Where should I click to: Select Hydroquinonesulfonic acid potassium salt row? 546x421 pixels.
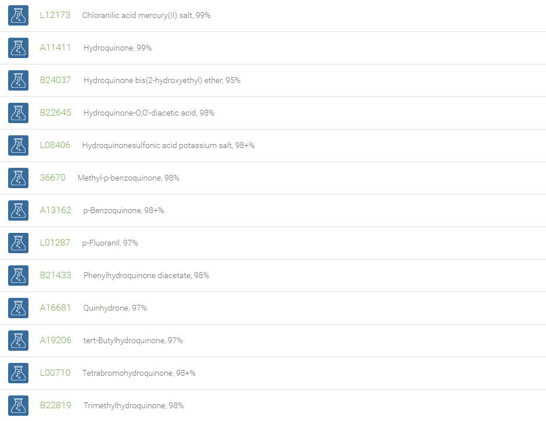(273, 145)
